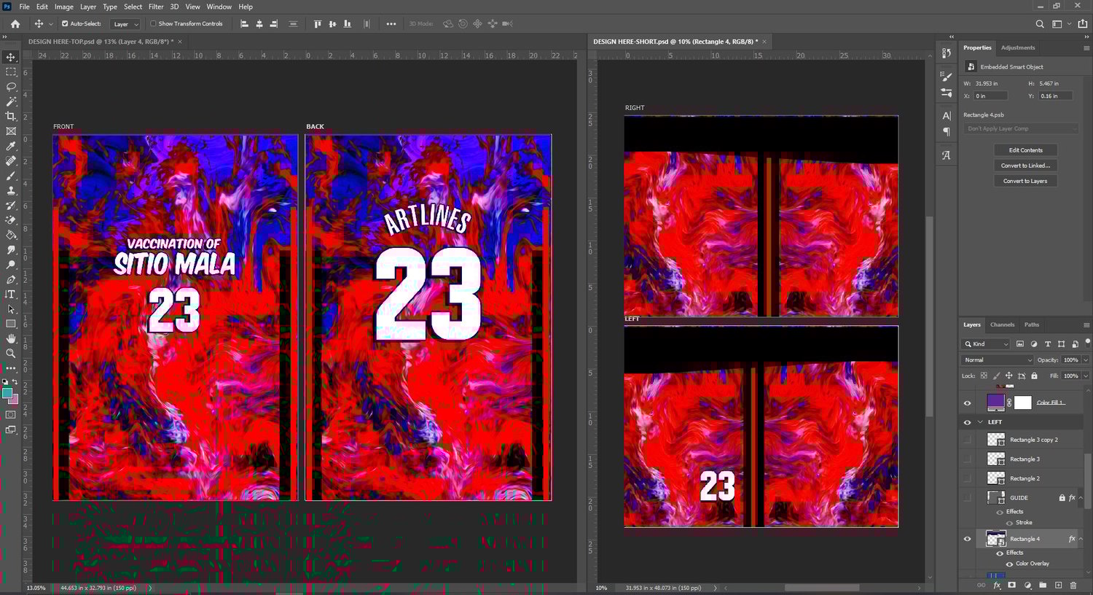Click the three-dots more align options button

point(391,24)
